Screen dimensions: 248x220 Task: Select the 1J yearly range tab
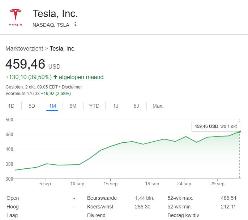tap(116, 106)
